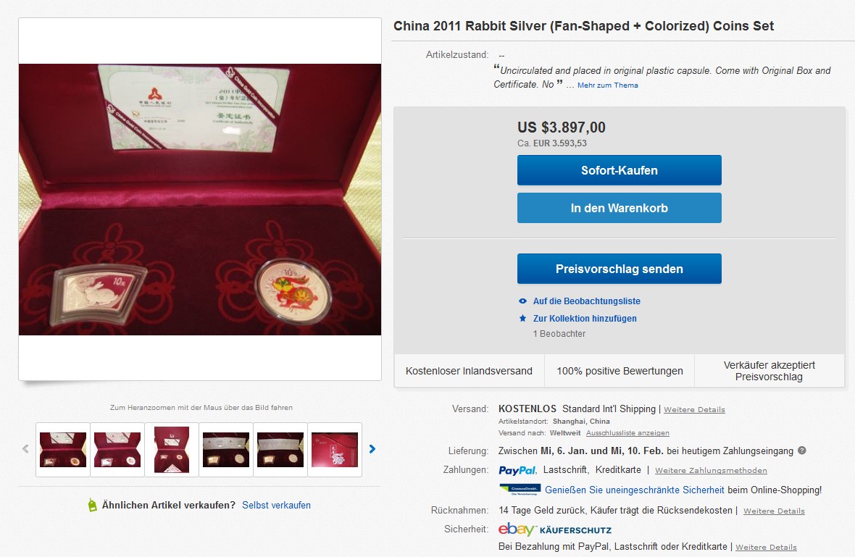Open Weitere Zahlungsmethoden link

tap(711, 470)
